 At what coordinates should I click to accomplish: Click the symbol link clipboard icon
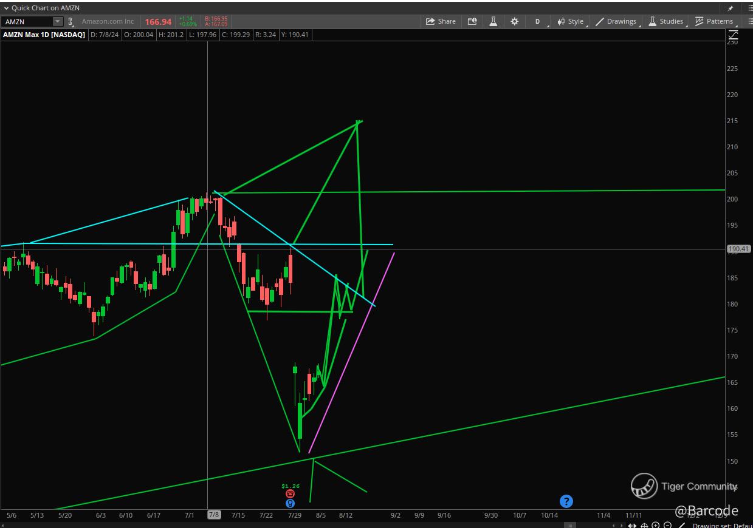(70, 22)
